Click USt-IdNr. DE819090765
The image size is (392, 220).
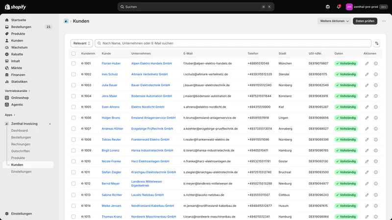318,151
